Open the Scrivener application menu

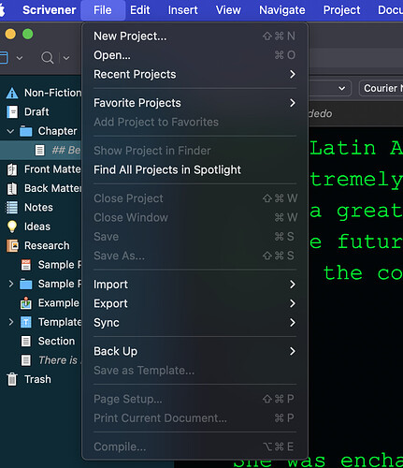click(x=49, y=10)
